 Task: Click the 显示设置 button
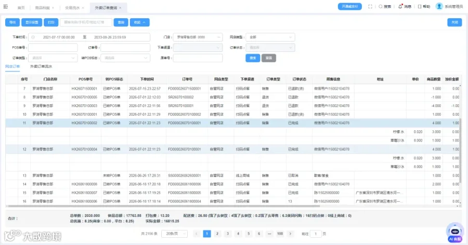point(32,22)
